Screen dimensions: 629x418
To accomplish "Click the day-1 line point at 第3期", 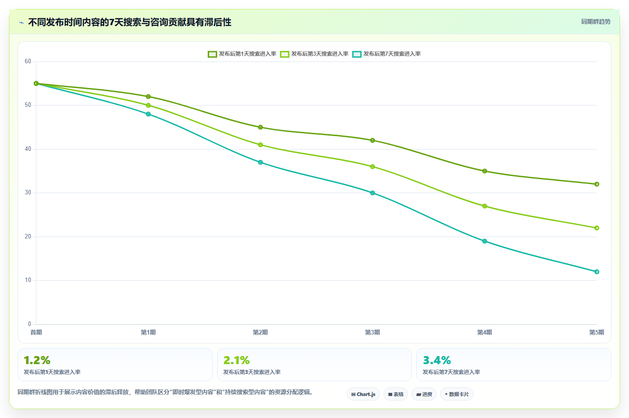I will 373,141.
